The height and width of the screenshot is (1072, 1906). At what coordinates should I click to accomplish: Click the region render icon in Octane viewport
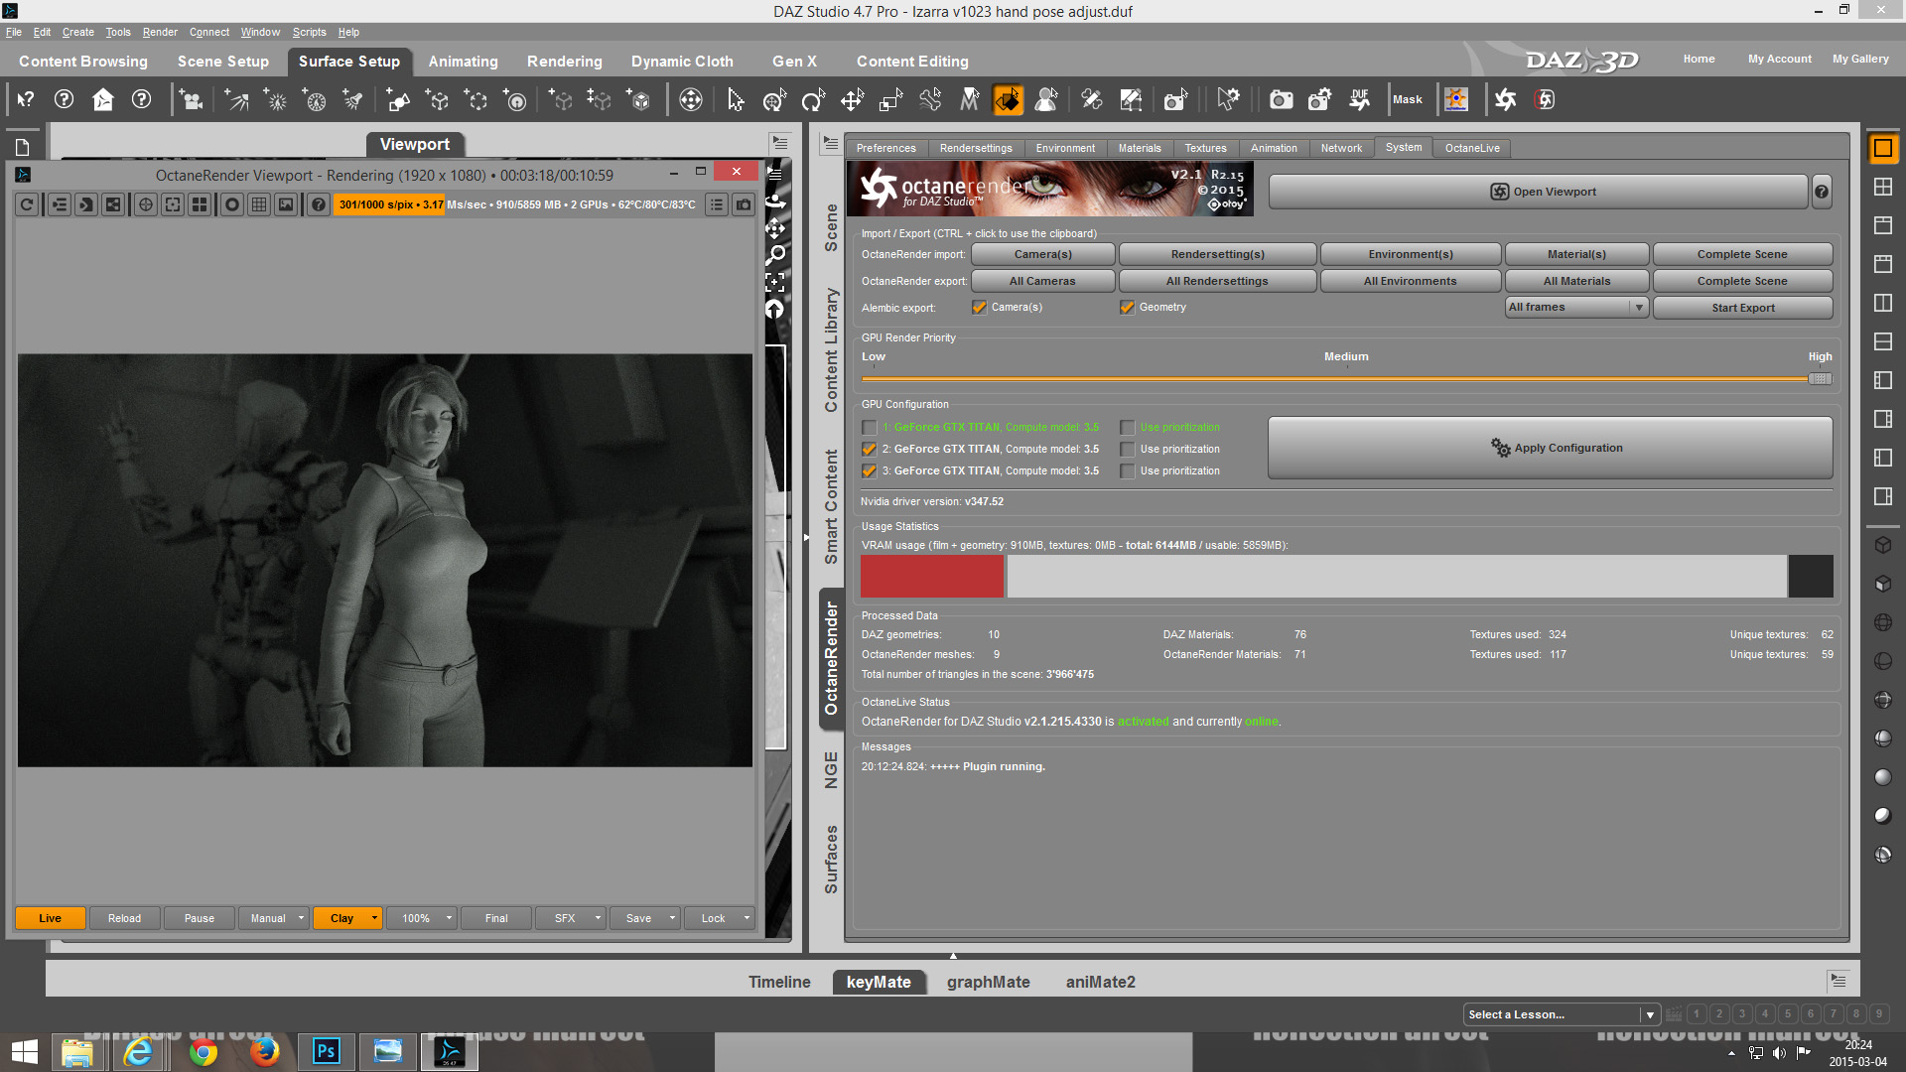click(173, 204)
